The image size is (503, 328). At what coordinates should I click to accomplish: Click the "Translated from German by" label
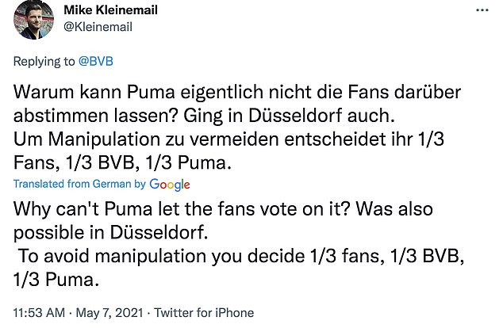pyautogui.click(x=78, y=184)
